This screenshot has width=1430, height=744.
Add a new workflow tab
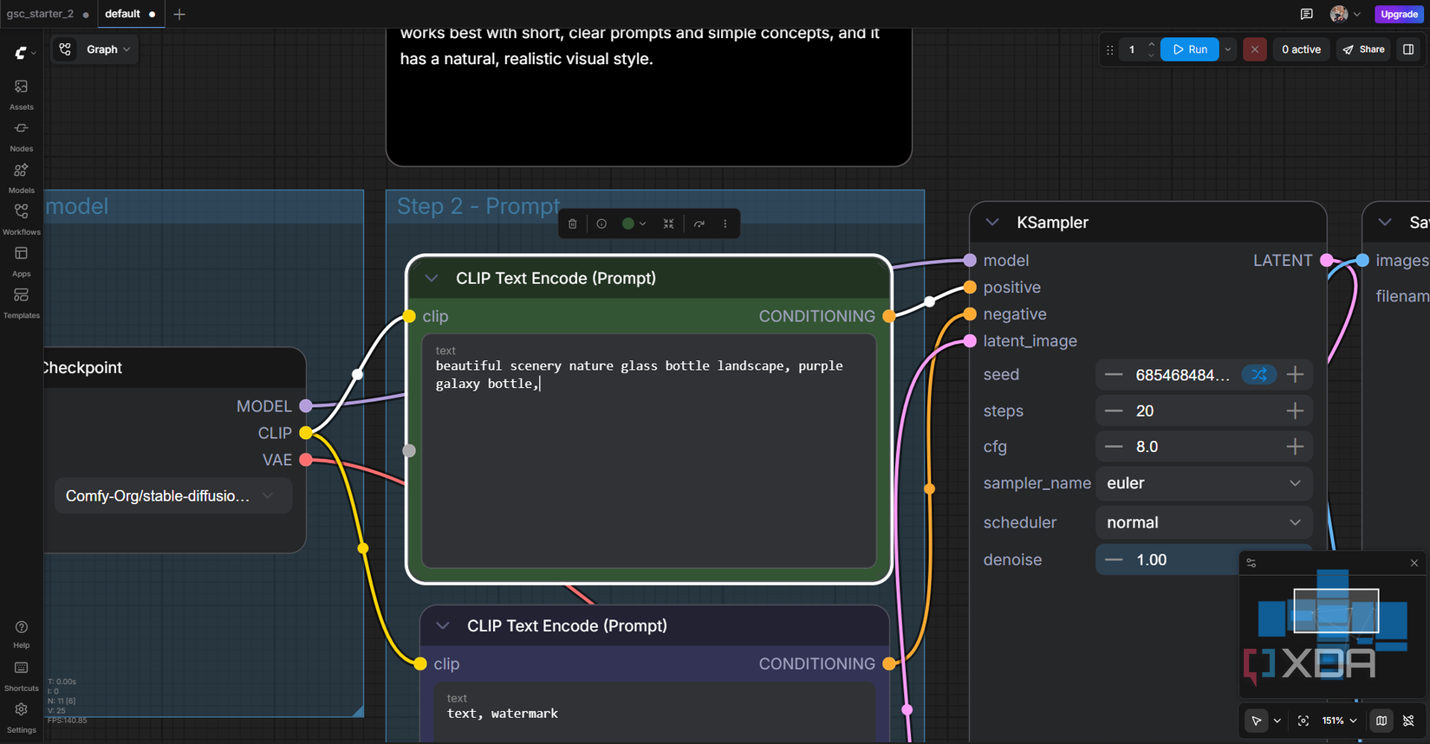pos(179,14)
